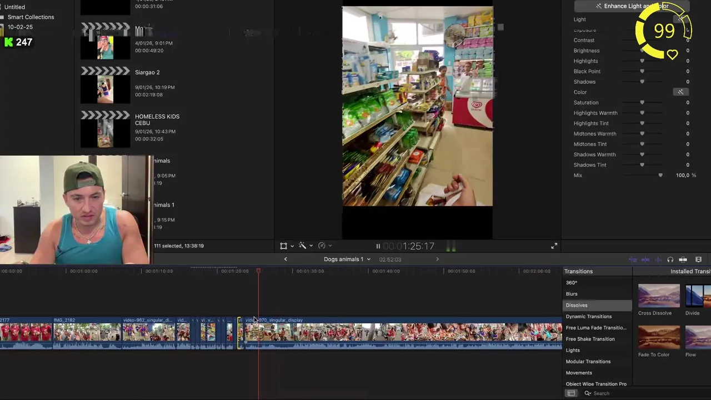The image size is (711, 400).
Task: Select the Flow transition thumbnail
Action: [698, 338]
